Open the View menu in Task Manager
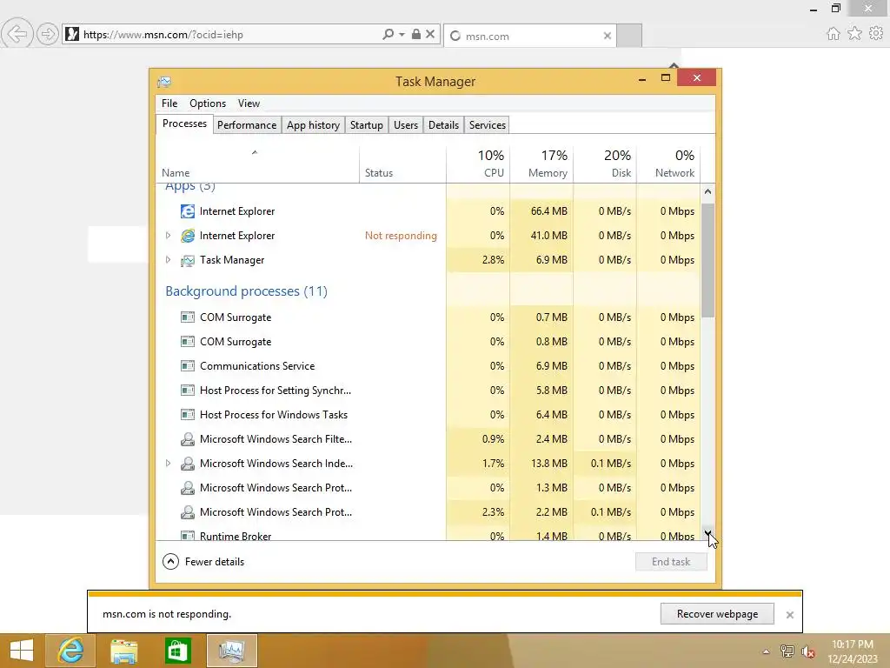Image resolution: width=890 pixels, height=668 pixels. click(x=249, y=104)
